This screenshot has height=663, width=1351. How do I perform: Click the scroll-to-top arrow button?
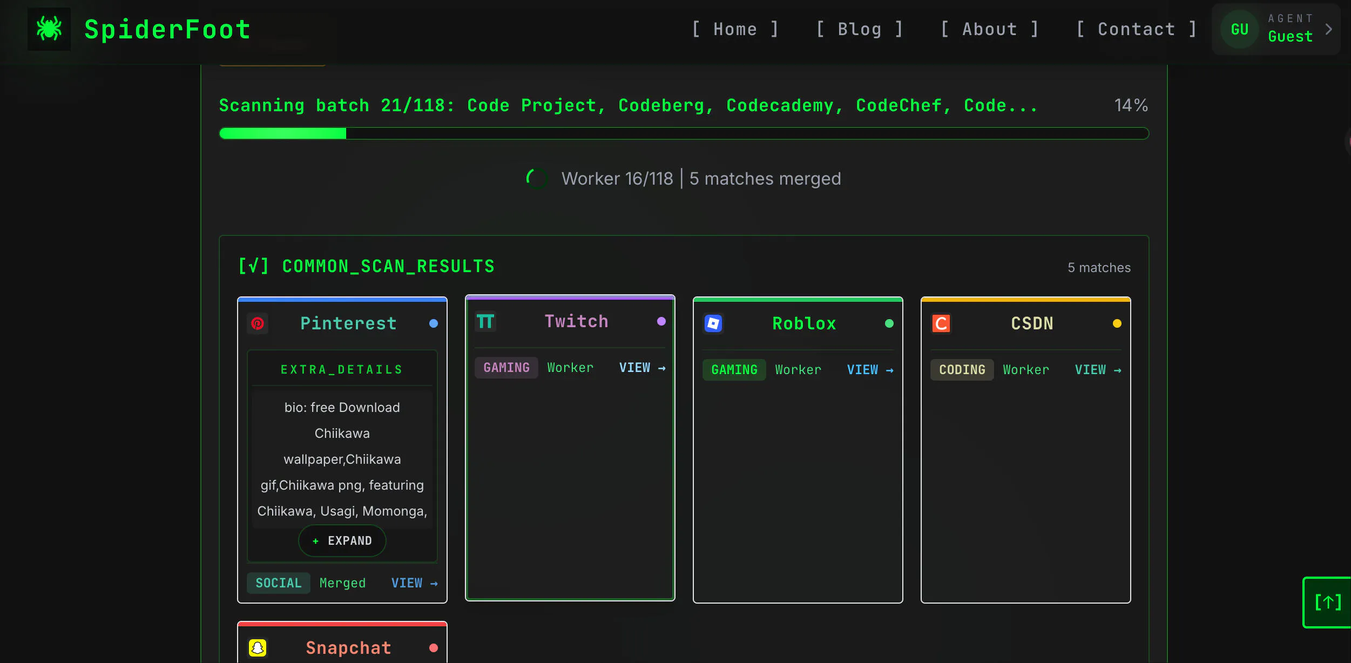1327,603
